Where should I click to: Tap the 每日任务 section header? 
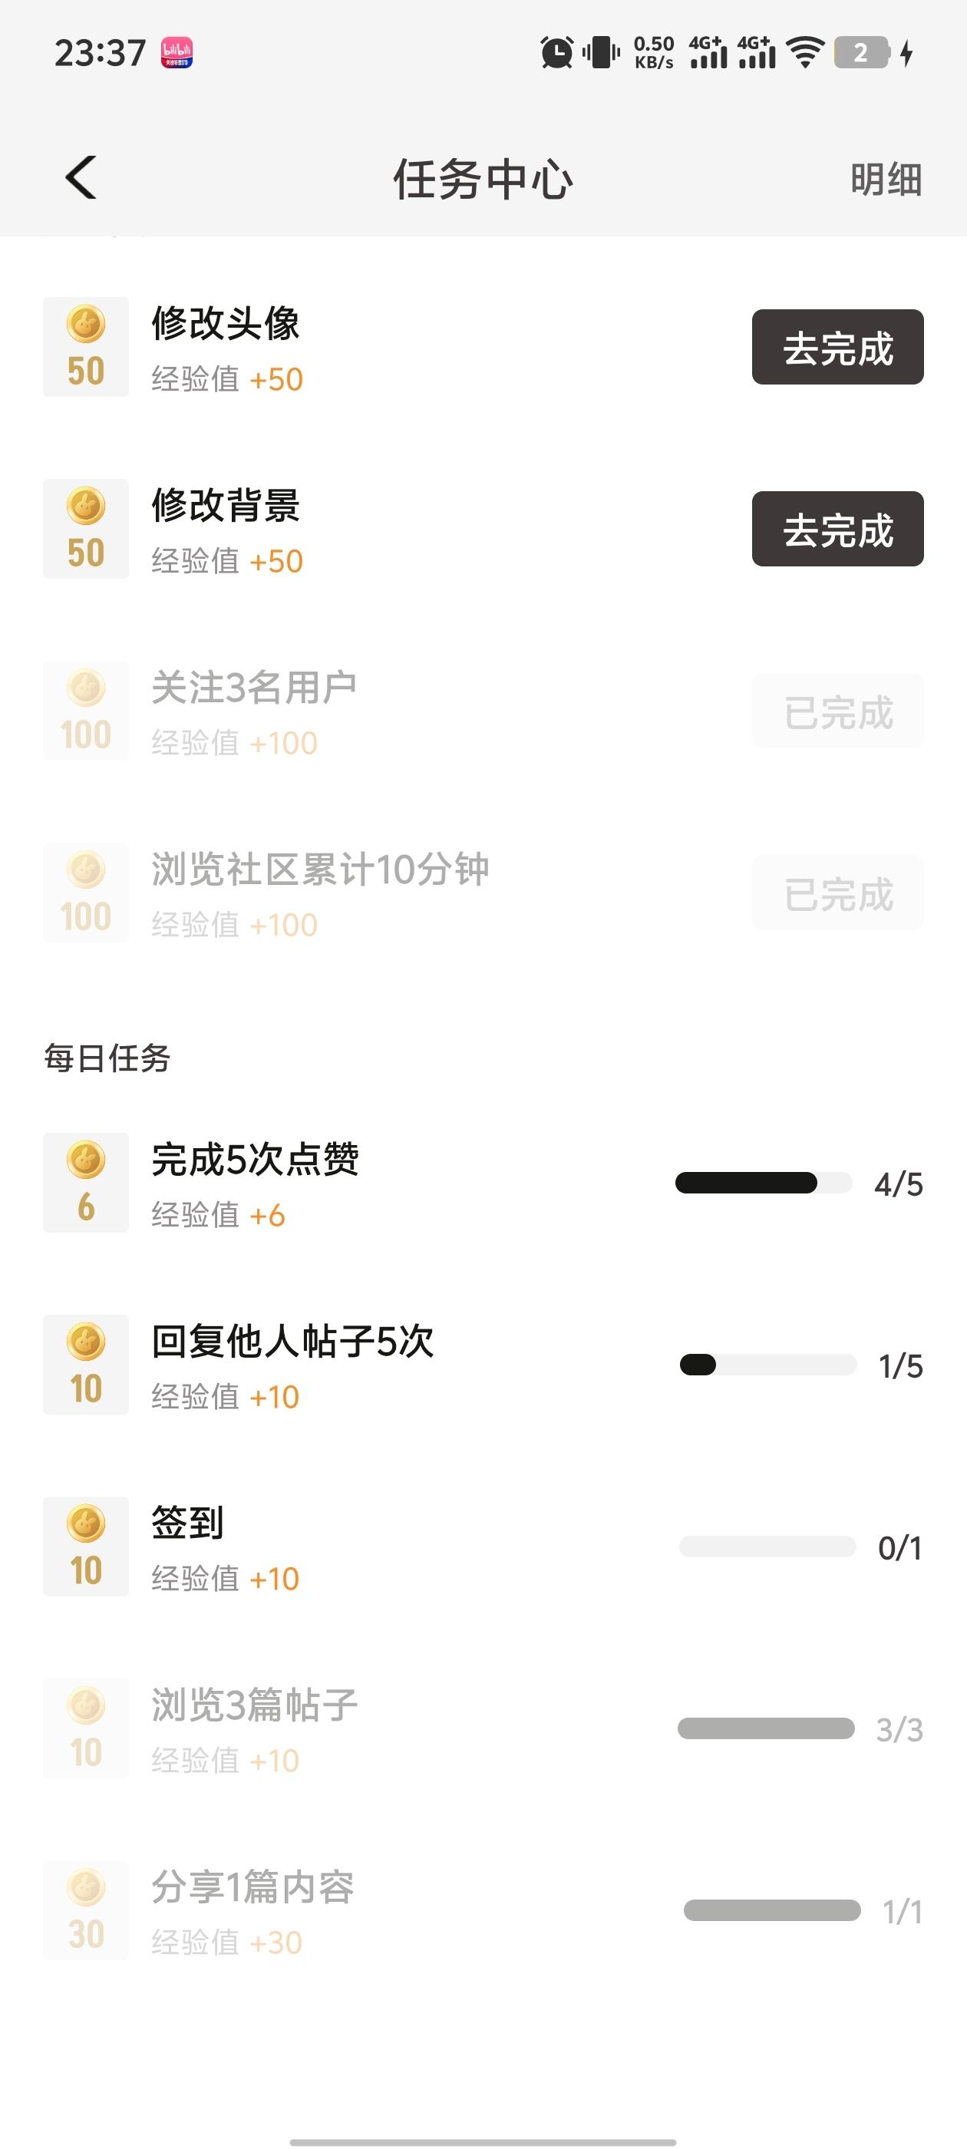click(x=107, y=1058)
